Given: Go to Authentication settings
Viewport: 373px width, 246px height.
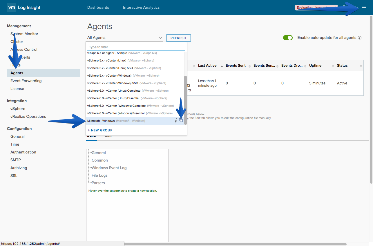Looking at the screenshot, I should click(23, 152).
